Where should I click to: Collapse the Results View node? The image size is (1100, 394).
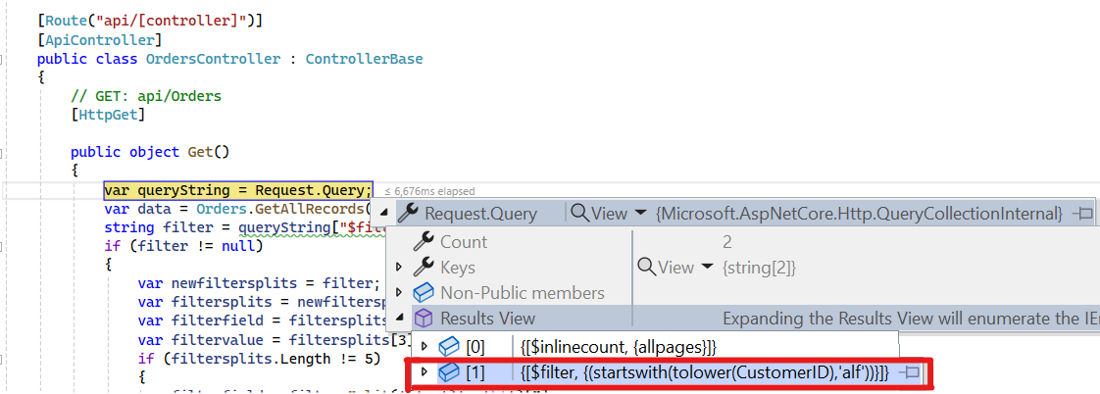click(x=399, y=319)
